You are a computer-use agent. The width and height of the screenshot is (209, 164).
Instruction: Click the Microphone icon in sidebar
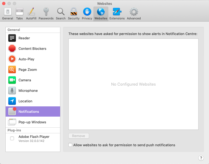tap(12, 90)
